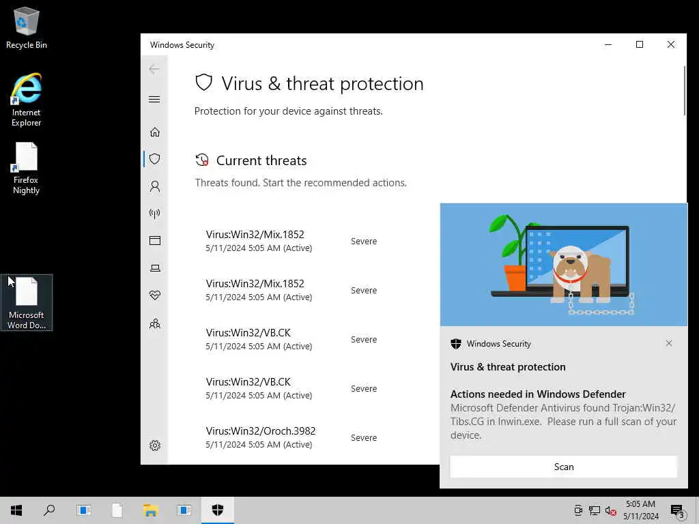This screenshot has width=699, height=524.
Task: Open Action Center notifications icon
Action: [x=677, y=510]
